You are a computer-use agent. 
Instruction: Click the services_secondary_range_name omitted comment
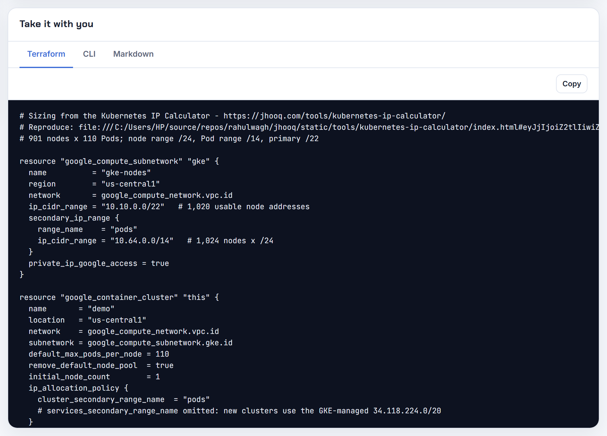tap(239, 411)
